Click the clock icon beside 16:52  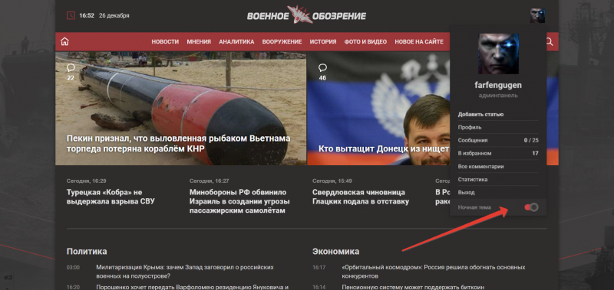71,15
